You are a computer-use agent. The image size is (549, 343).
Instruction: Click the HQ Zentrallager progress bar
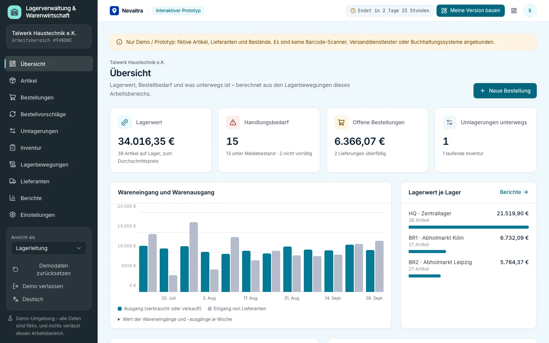click(x=469, y=227)
